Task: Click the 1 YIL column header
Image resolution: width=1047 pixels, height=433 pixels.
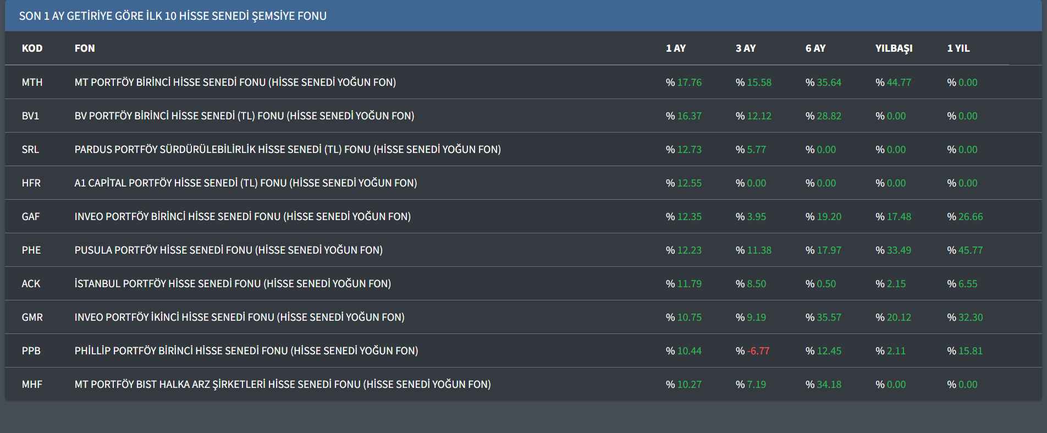Action: (x=958, y=48)
